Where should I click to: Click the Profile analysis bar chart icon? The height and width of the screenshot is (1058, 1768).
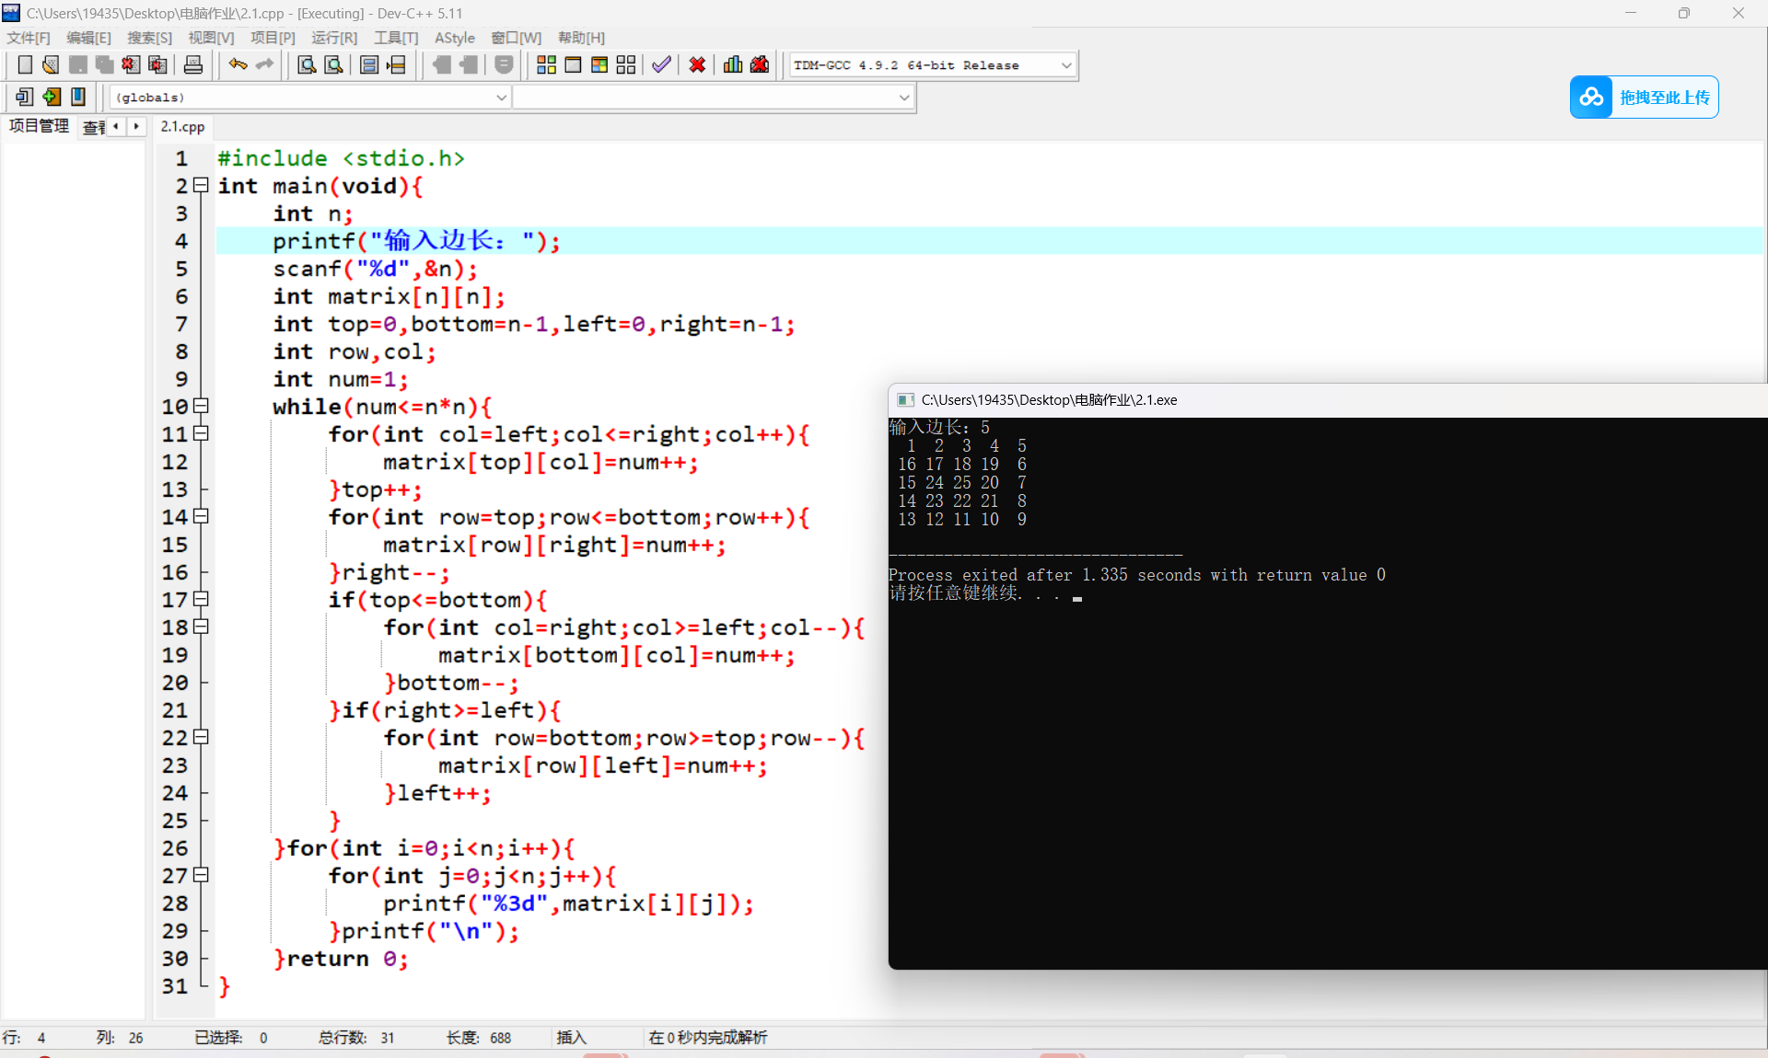point(733,65)
